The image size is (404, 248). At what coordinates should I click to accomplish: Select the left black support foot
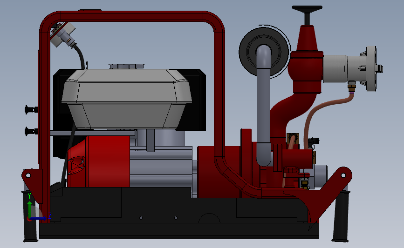coord(30,216)
